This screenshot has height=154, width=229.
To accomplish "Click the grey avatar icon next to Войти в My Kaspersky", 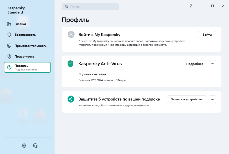I will click(71, 34).
